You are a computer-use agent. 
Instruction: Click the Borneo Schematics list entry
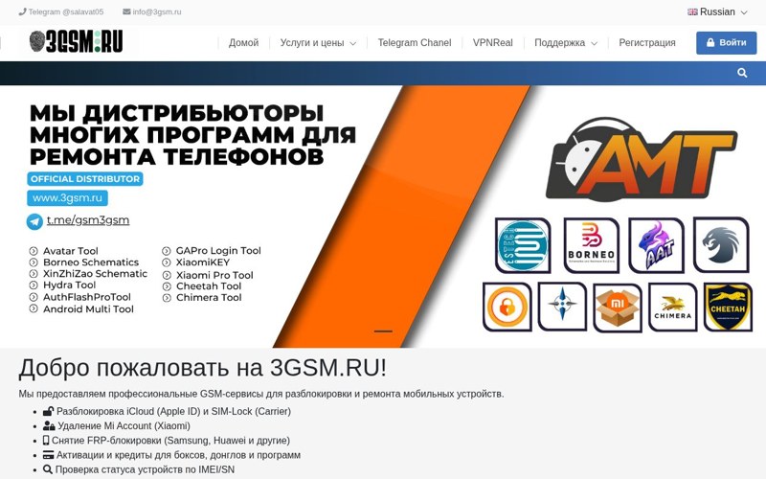coord(91,262)
